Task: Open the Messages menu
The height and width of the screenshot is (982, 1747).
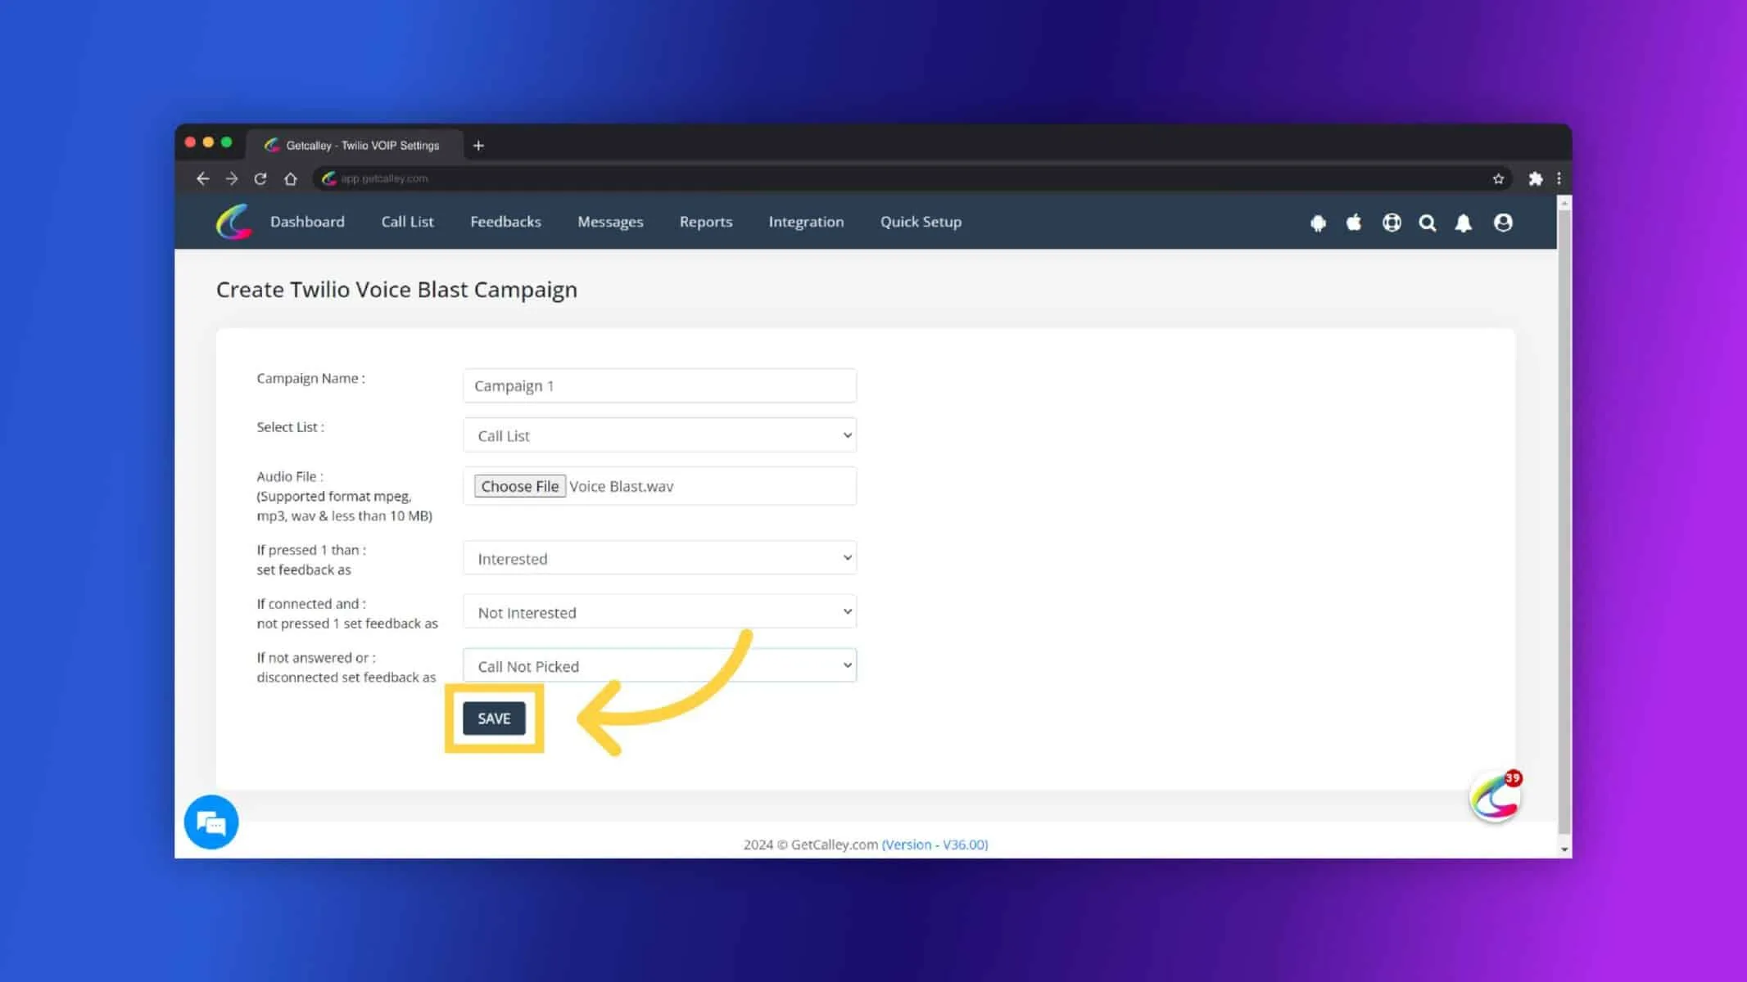Action: click(610, 222)
